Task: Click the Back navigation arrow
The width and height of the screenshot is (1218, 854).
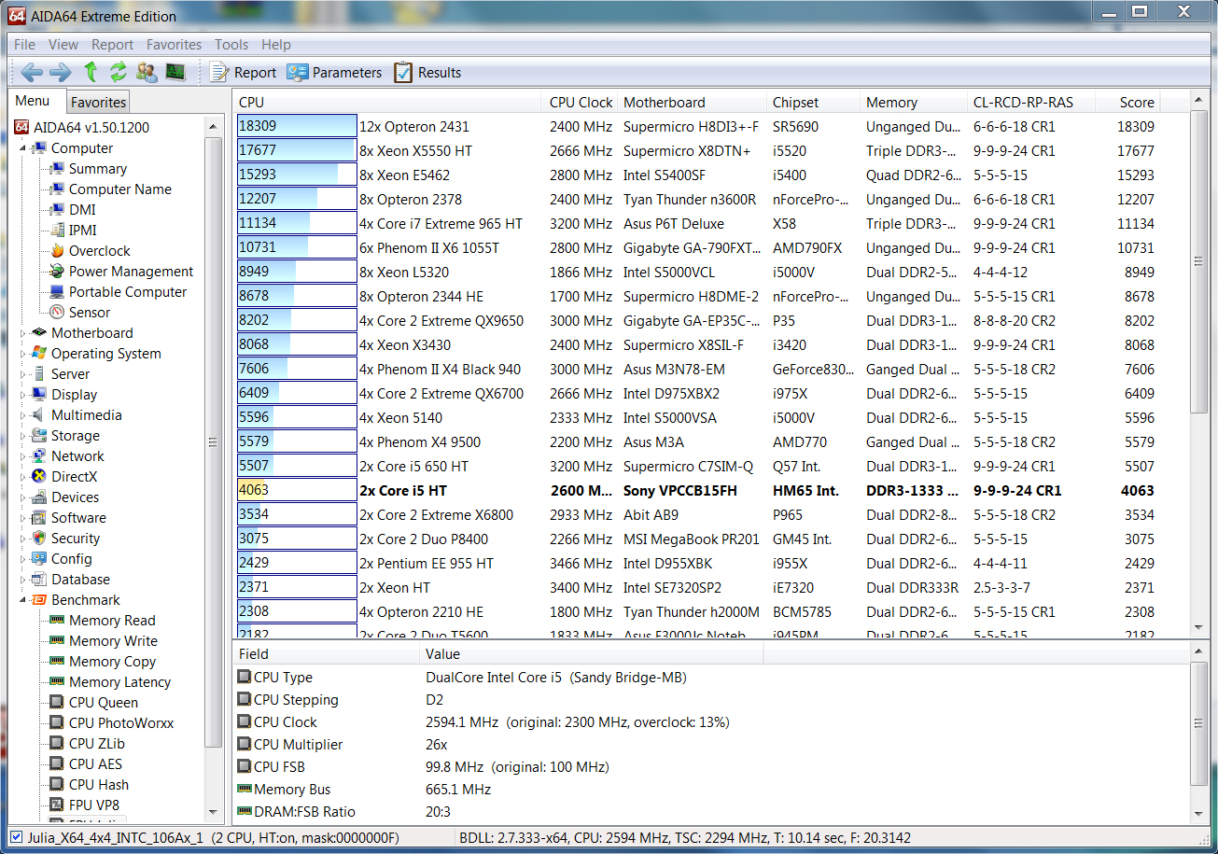Action: click(x=32, y=72)
